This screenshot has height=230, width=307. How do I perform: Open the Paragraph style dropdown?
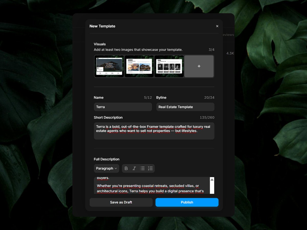(106, 168)
